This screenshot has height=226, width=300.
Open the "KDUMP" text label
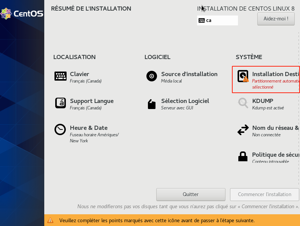point(263,101)
